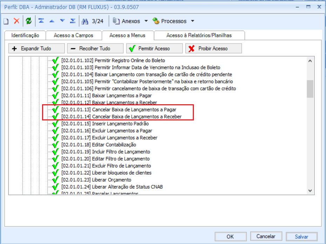Click the tree list scroll up arrow
This screenshot has height=244, width=326.
(x=310, y=61)
